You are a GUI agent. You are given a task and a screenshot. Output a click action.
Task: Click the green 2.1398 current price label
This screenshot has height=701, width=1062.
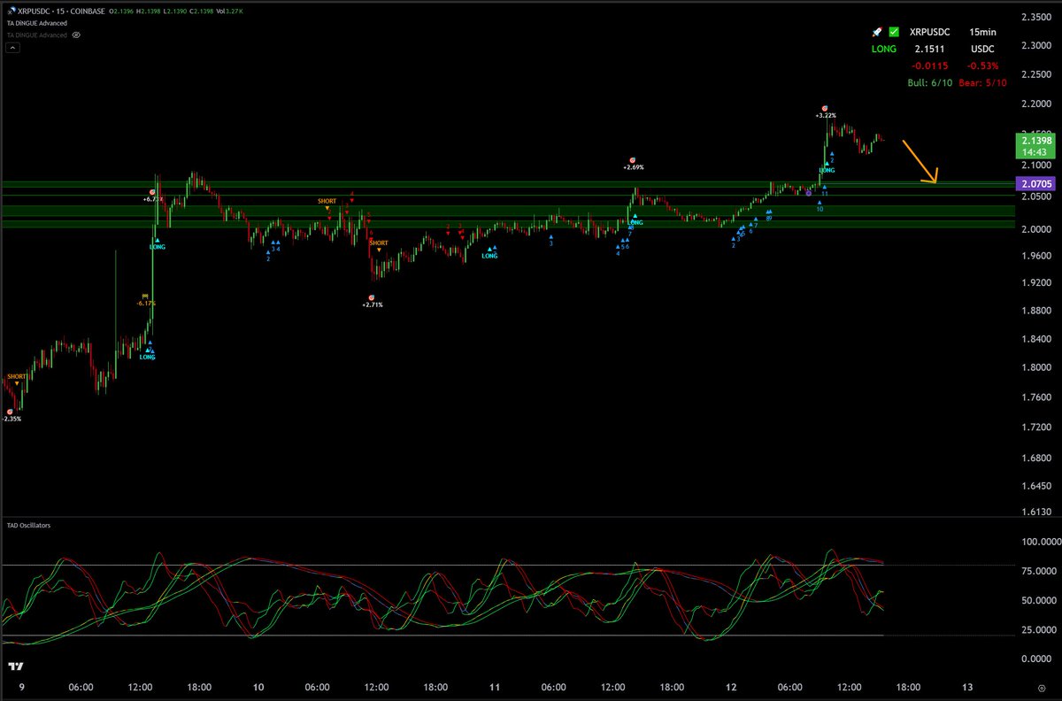1035,145
